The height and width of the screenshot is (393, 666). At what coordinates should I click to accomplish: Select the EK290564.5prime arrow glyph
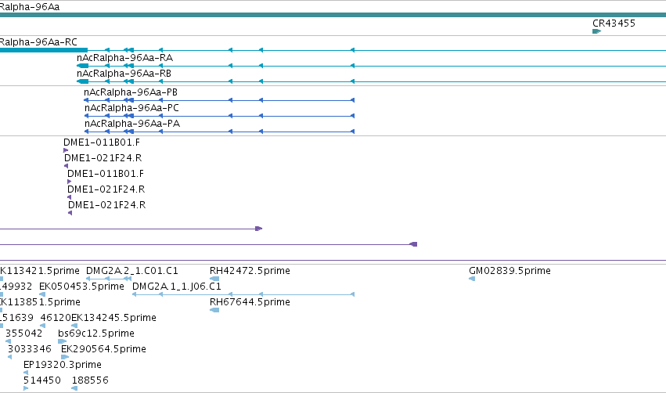(65, 357)
